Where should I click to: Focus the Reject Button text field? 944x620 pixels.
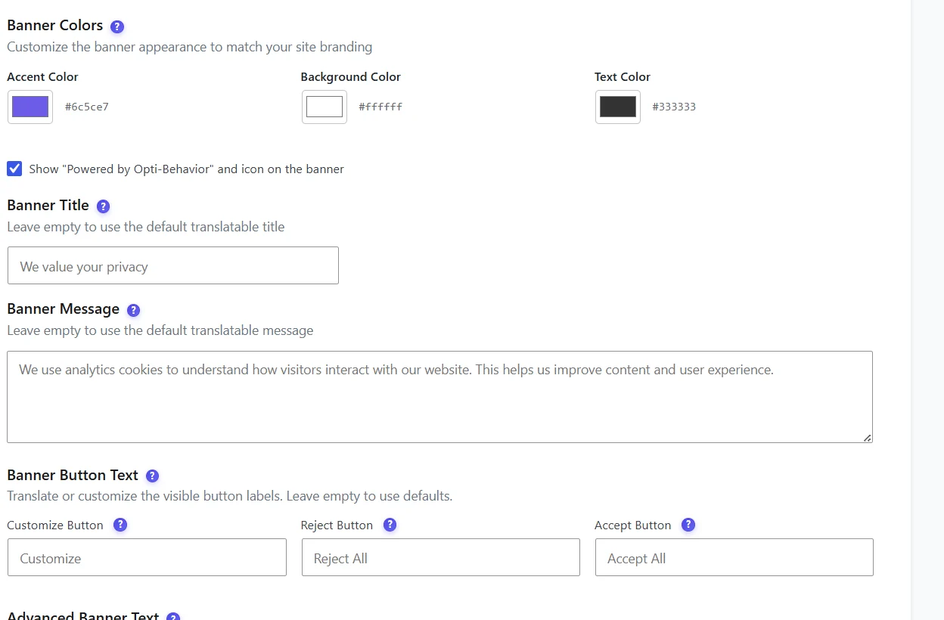[x=441, y=557]
